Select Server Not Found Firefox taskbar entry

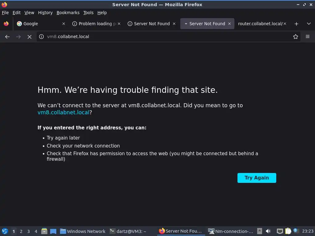(180, 231)
